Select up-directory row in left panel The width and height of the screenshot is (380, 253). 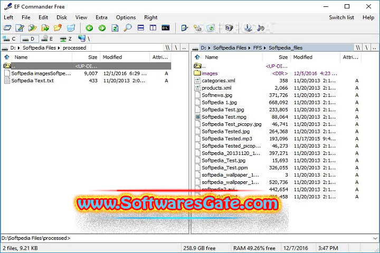(x=87, y=66)
